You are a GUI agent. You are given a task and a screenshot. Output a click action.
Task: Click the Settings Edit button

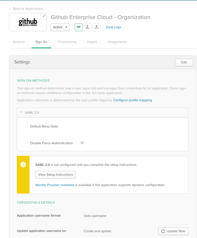[x=184, y=62]
